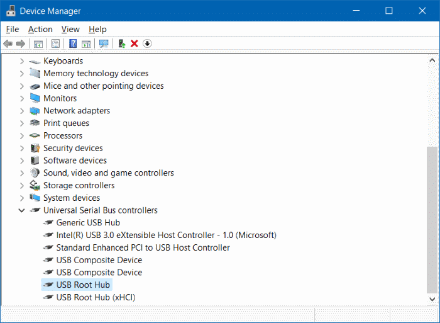Click the Update driver toolbar icon

click(121, 44)
